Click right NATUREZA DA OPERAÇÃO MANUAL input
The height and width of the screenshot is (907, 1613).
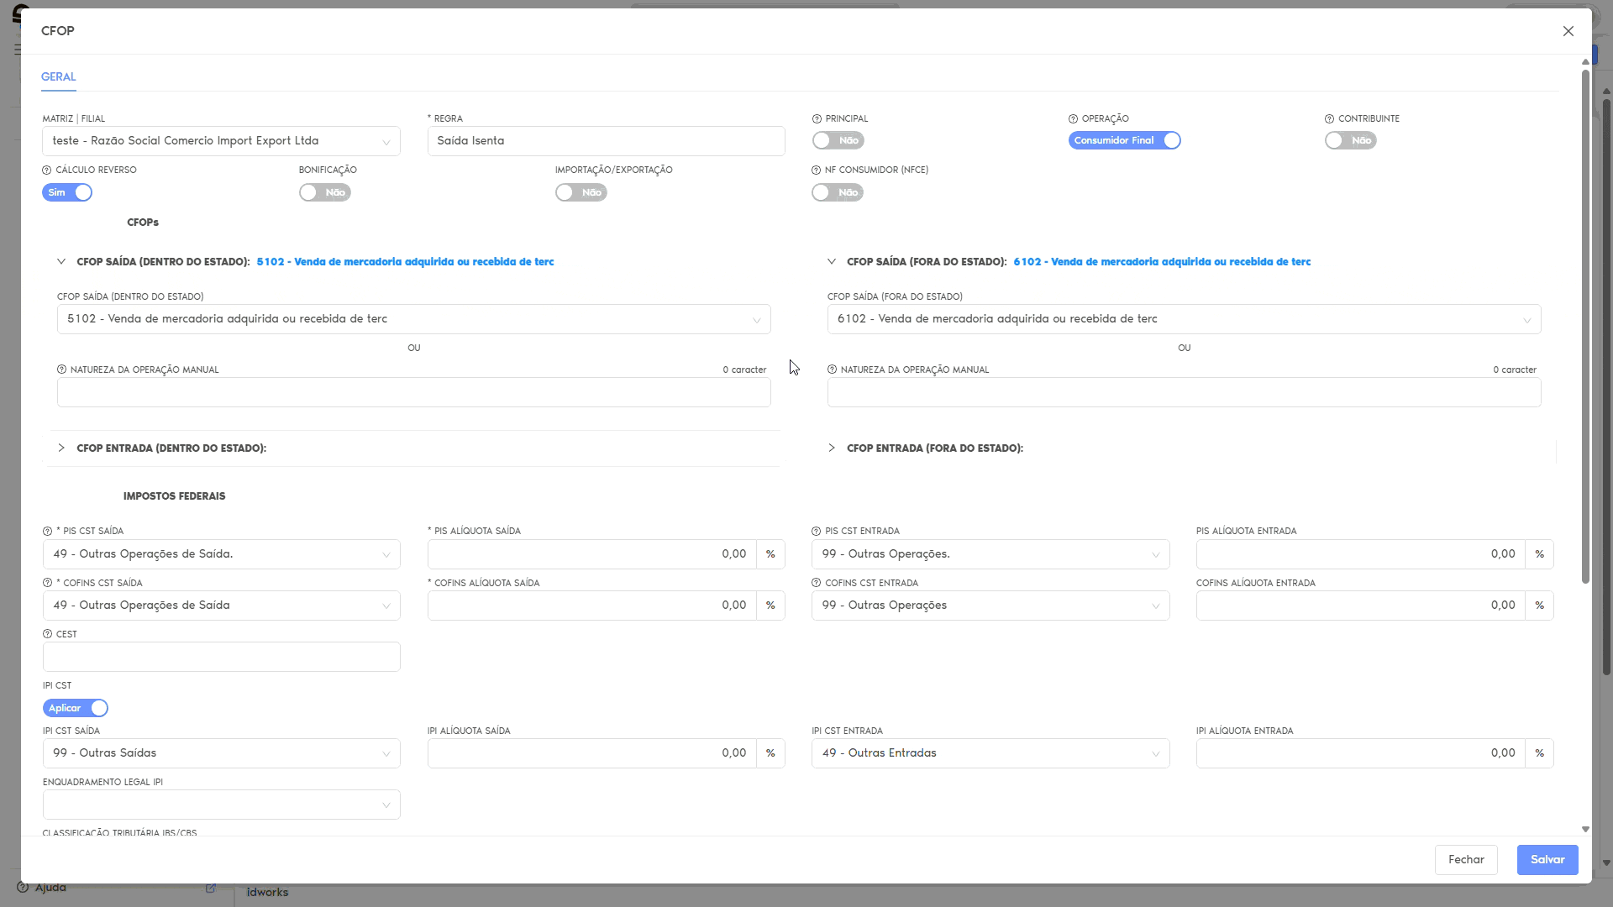tap(1184, 392)
